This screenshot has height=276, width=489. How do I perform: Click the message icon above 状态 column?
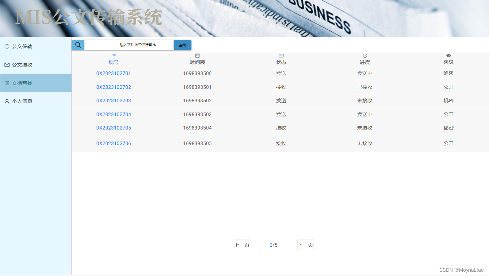click(281, 56)
